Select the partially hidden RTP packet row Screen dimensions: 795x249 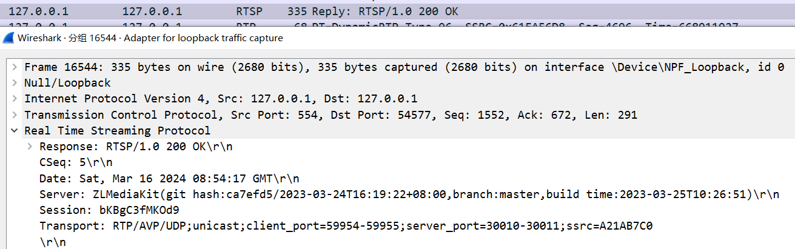click(x=397, y=24)
